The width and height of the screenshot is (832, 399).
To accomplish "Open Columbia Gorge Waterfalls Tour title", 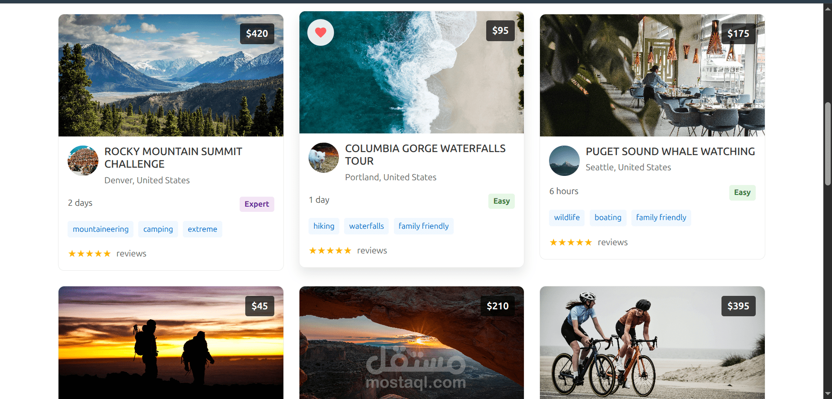I will coord(425,155).
